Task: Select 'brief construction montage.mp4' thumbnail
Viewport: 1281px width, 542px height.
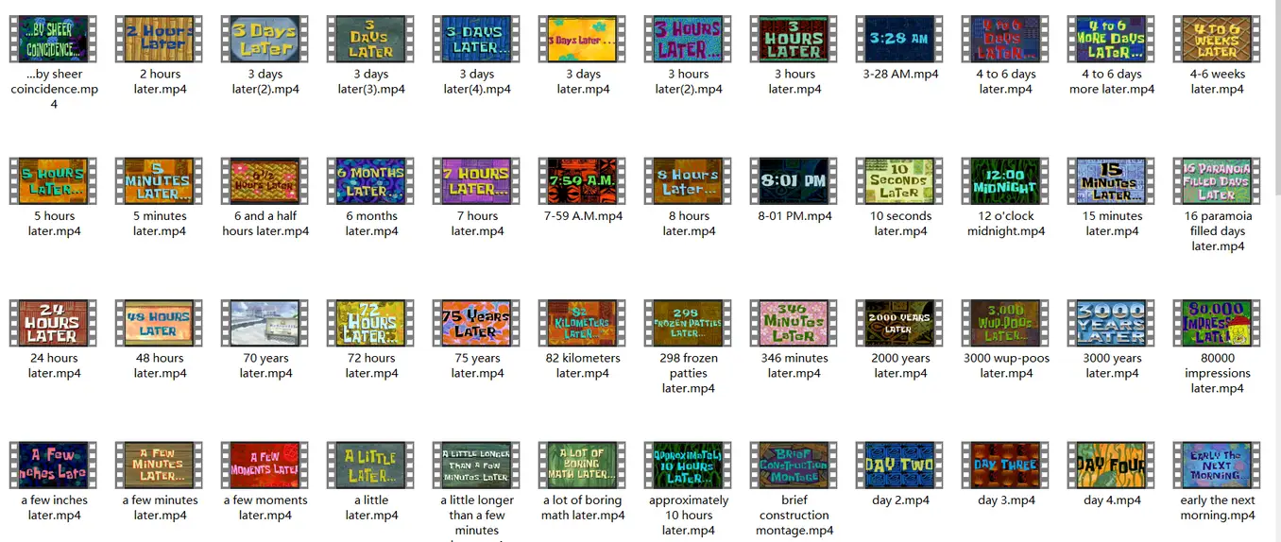Action: [794, 466]
